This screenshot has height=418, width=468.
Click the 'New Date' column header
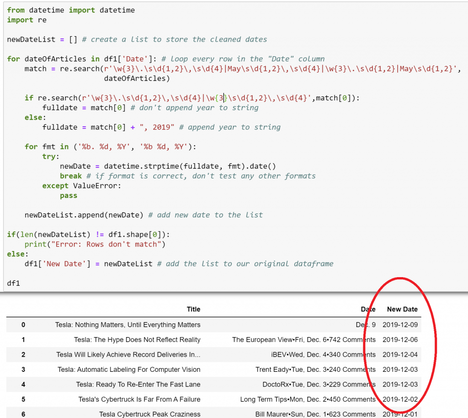coord(402,309)
